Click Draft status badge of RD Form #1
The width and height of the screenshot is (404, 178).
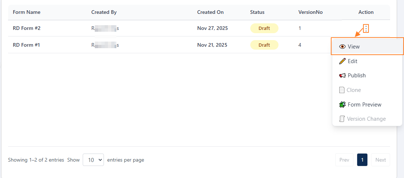point(264,45)
